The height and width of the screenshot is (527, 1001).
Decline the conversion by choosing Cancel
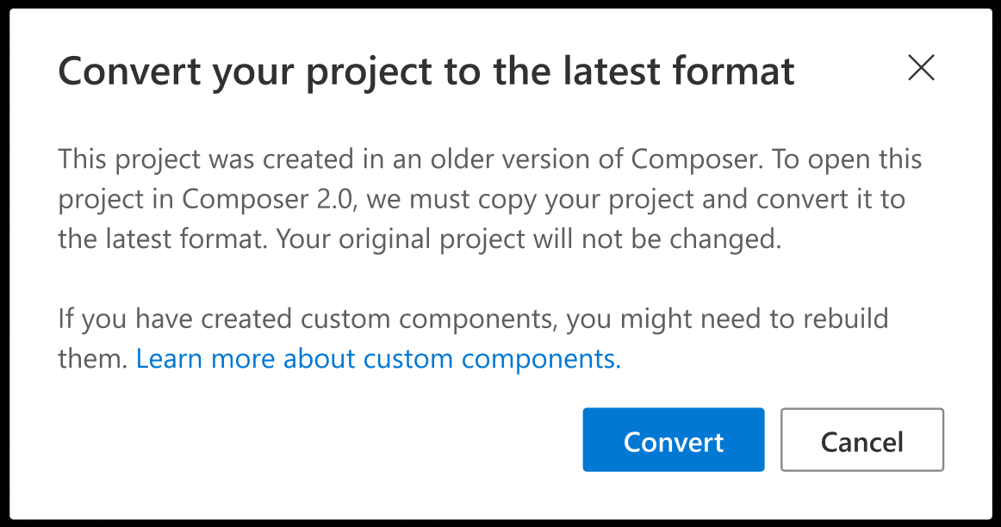(861, 440)
